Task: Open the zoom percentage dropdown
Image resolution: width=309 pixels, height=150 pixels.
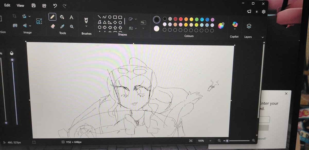Action: (210, 141)
